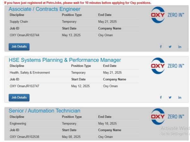The image size is (190, 142).
Task: Select Job ID OXY OmanJR102538 text
Action: 25,137
